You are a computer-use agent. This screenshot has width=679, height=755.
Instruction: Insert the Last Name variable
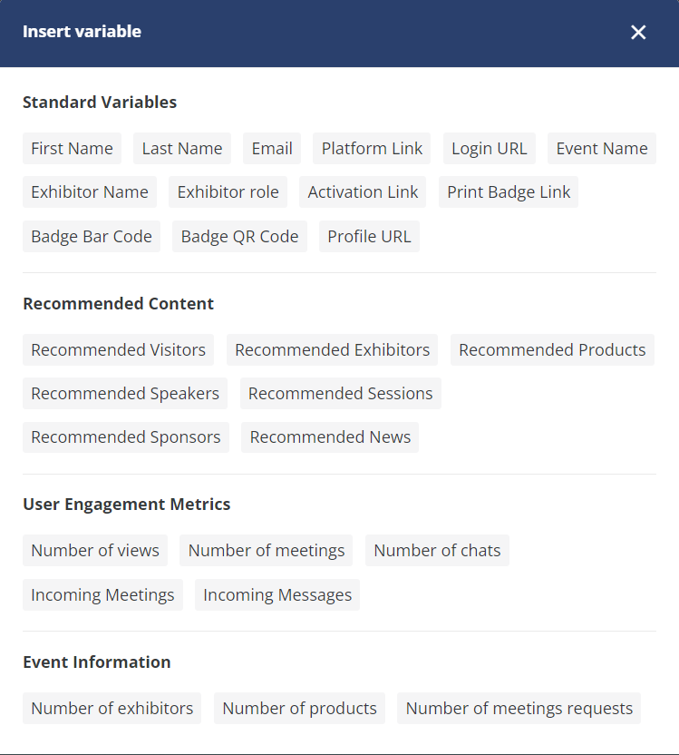(x=181, y=149)
